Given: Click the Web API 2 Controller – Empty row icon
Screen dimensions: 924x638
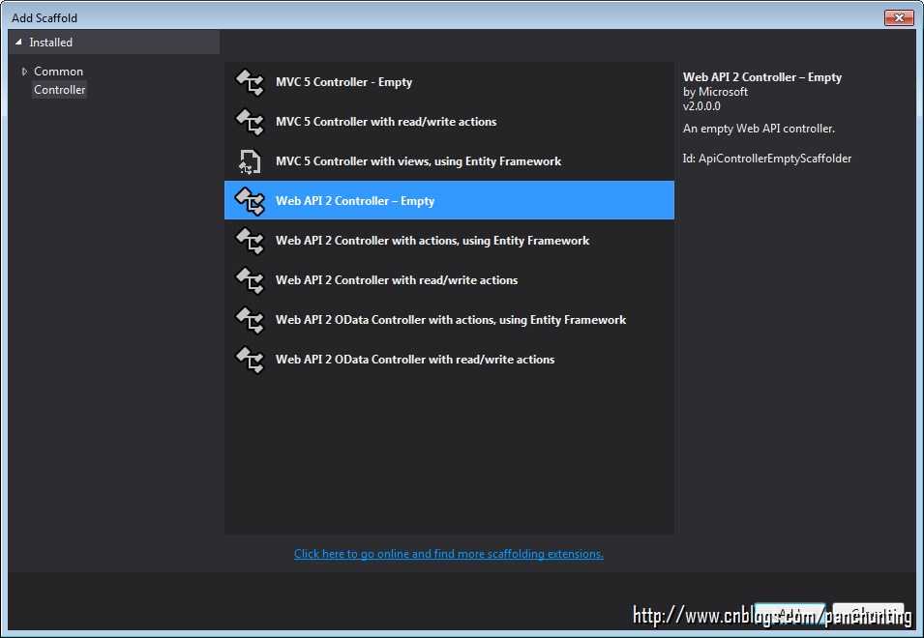Looking at the screenshot, I should point(250,201).
